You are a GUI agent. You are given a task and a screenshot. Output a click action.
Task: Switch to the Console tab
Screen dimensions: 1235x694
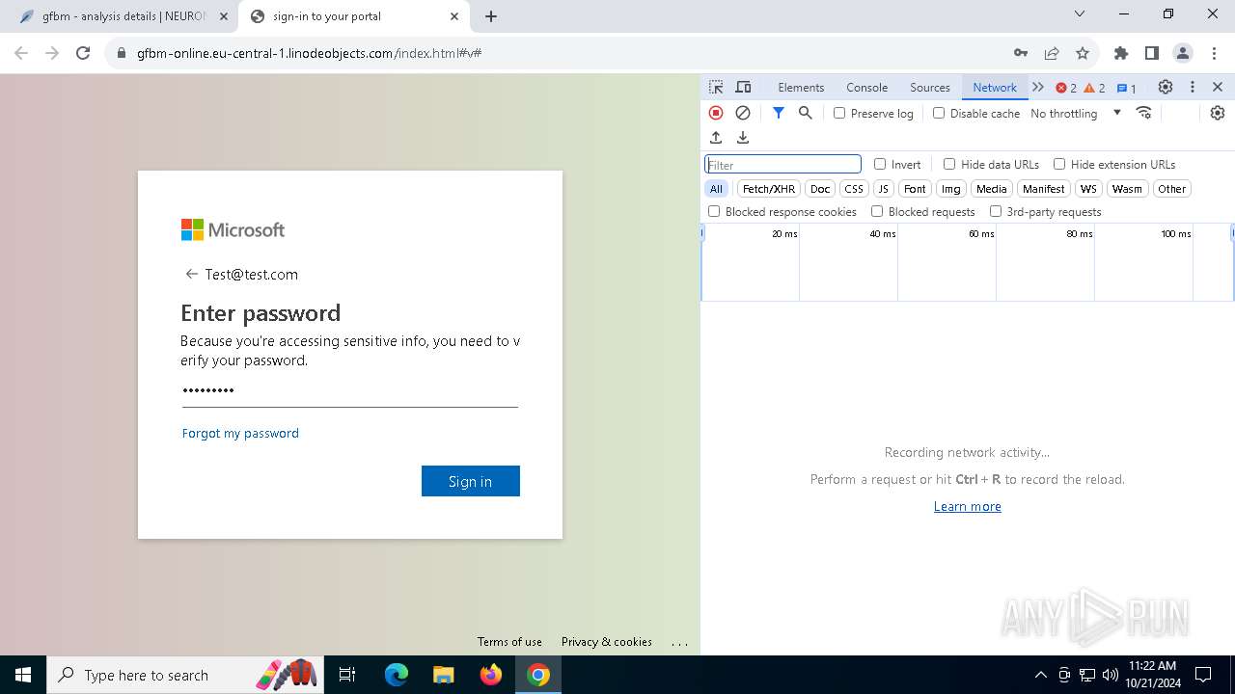[x=866, y=87]
